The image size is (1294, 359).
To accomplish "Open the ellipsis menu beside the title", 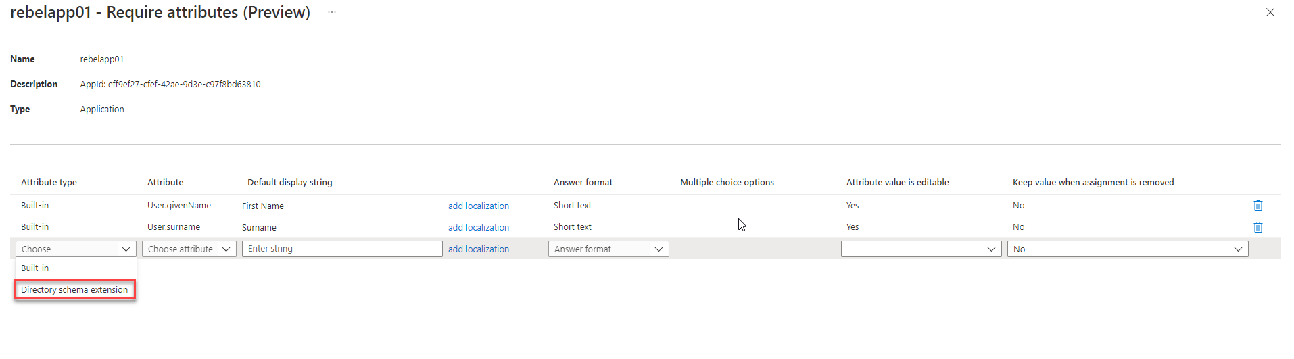I will [332, 12].
